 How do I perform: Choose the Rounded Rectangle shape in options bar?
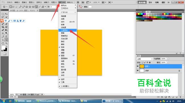[30, 7]
